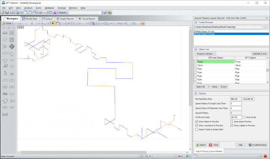The width and height of the screenshot is (270, 159).
Task: Switch to the Output tab
Action: tap(47, 19)
